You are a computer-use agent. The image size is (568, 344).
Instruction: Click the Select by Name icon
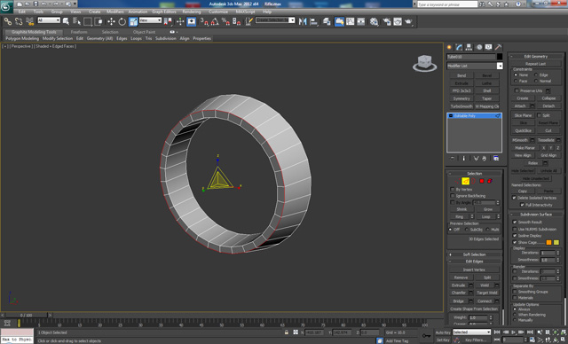coord(77,21)
